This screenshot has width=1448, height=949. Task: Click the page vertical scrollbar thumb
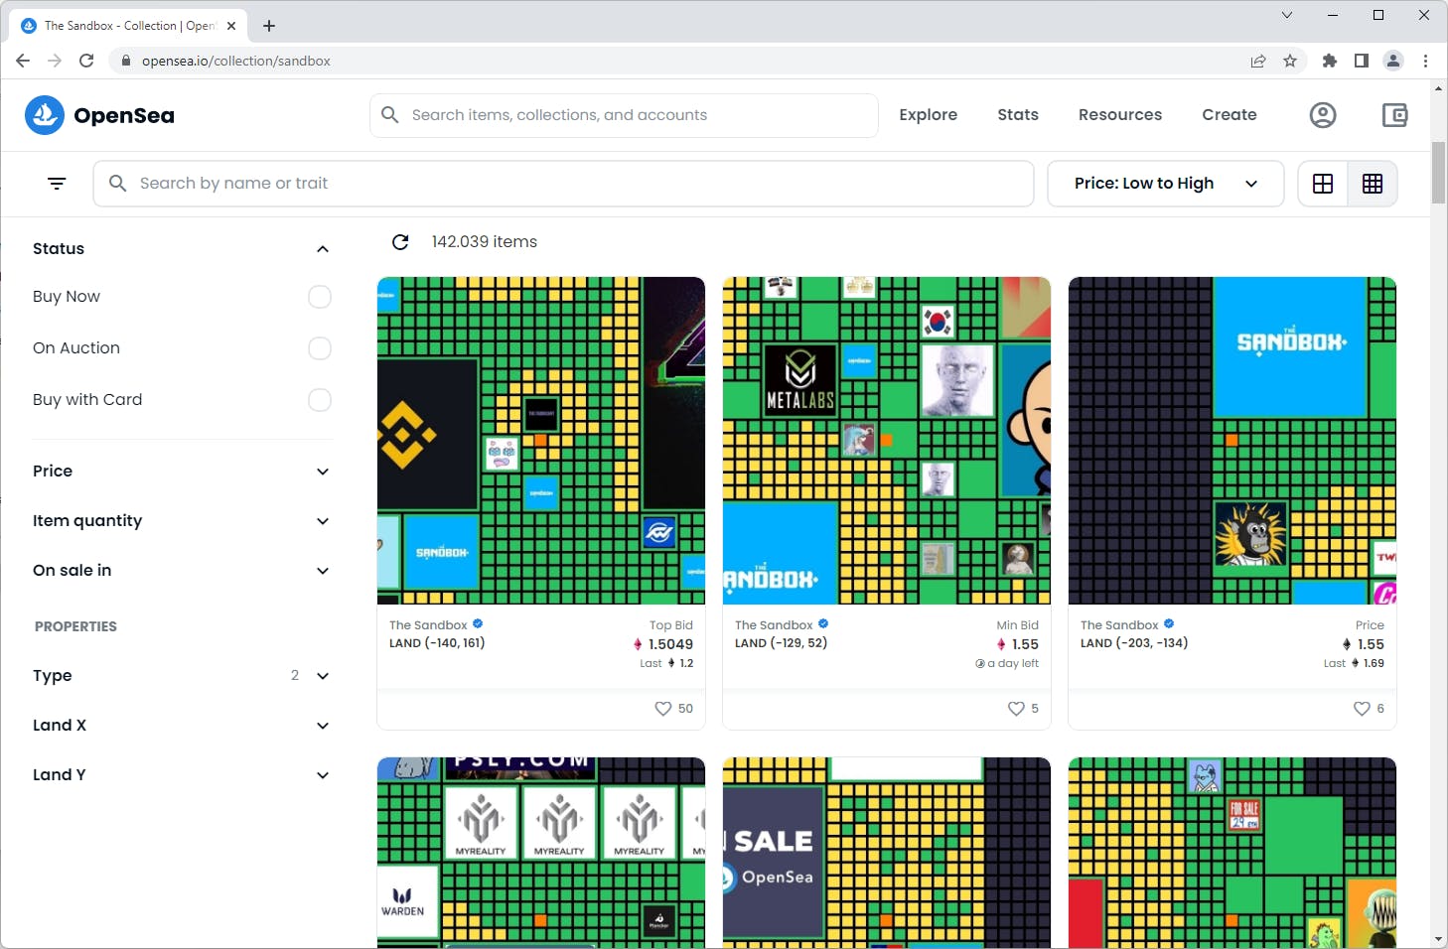[1438, 173]
